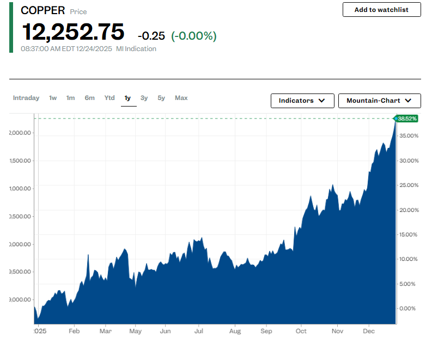
Task: Select the Intraday time range tab
Action: click(26, 98)
